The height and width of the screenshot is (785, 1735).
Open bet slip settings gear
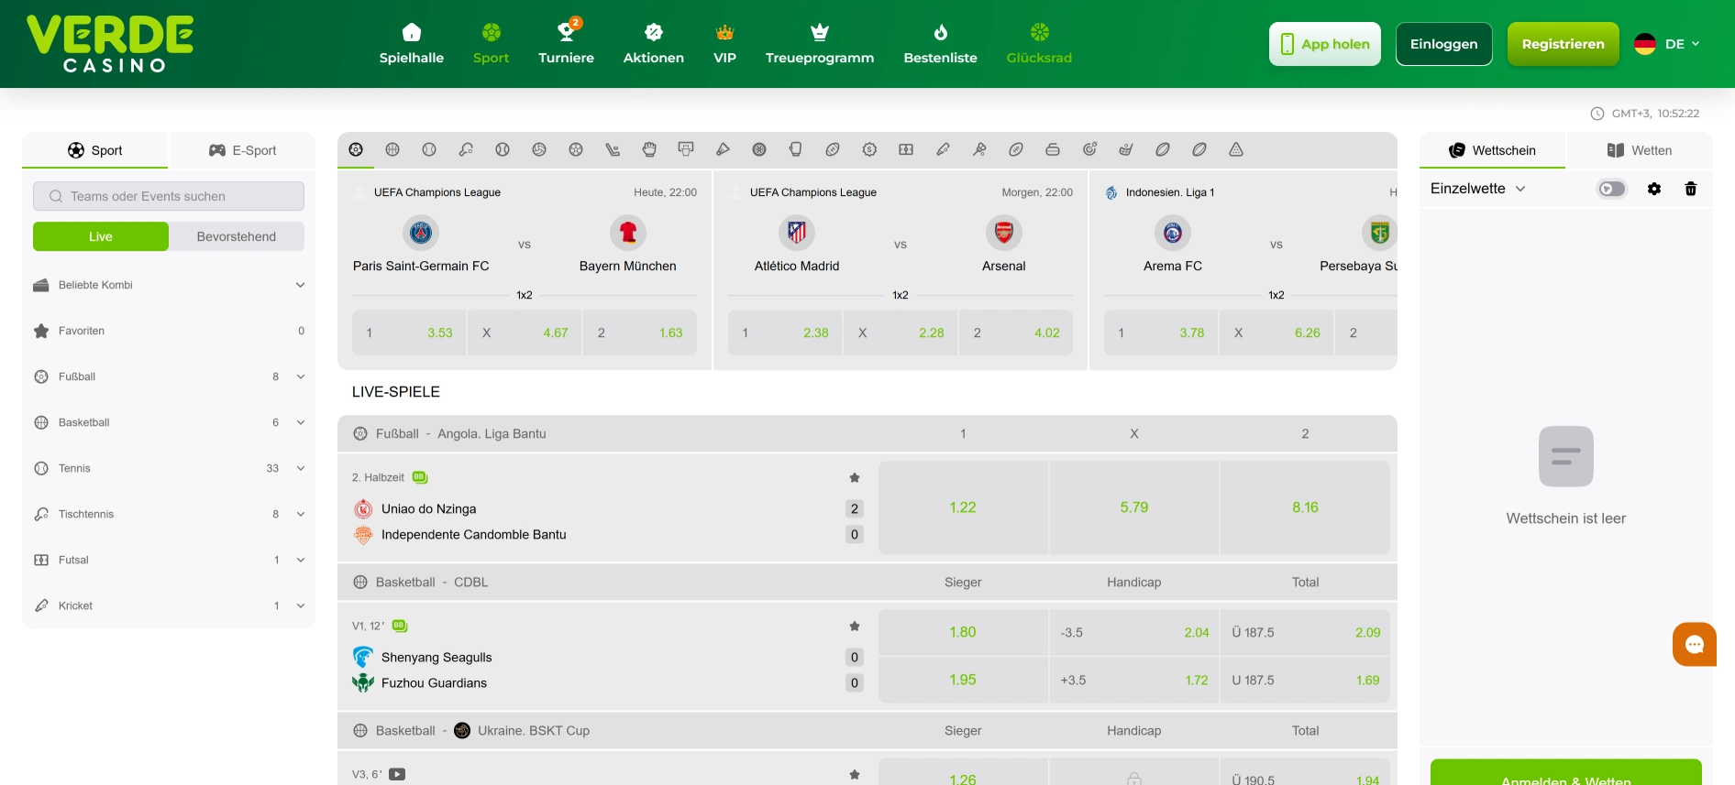[1654, 189]
